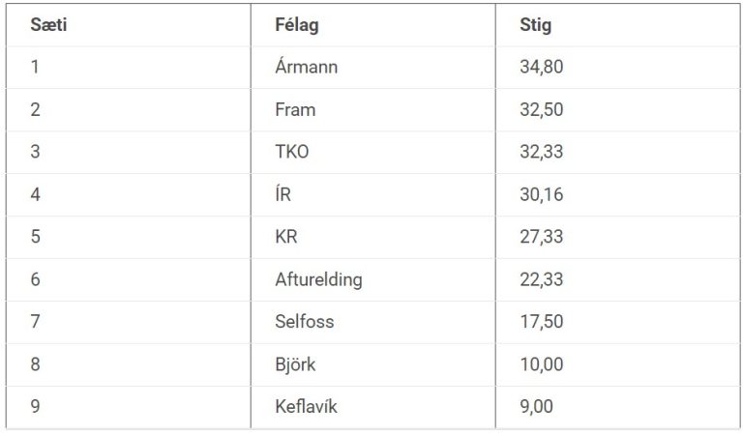Select the 32,33 points cell
Viewport: 743px width, 435px height.
[542, 153]
